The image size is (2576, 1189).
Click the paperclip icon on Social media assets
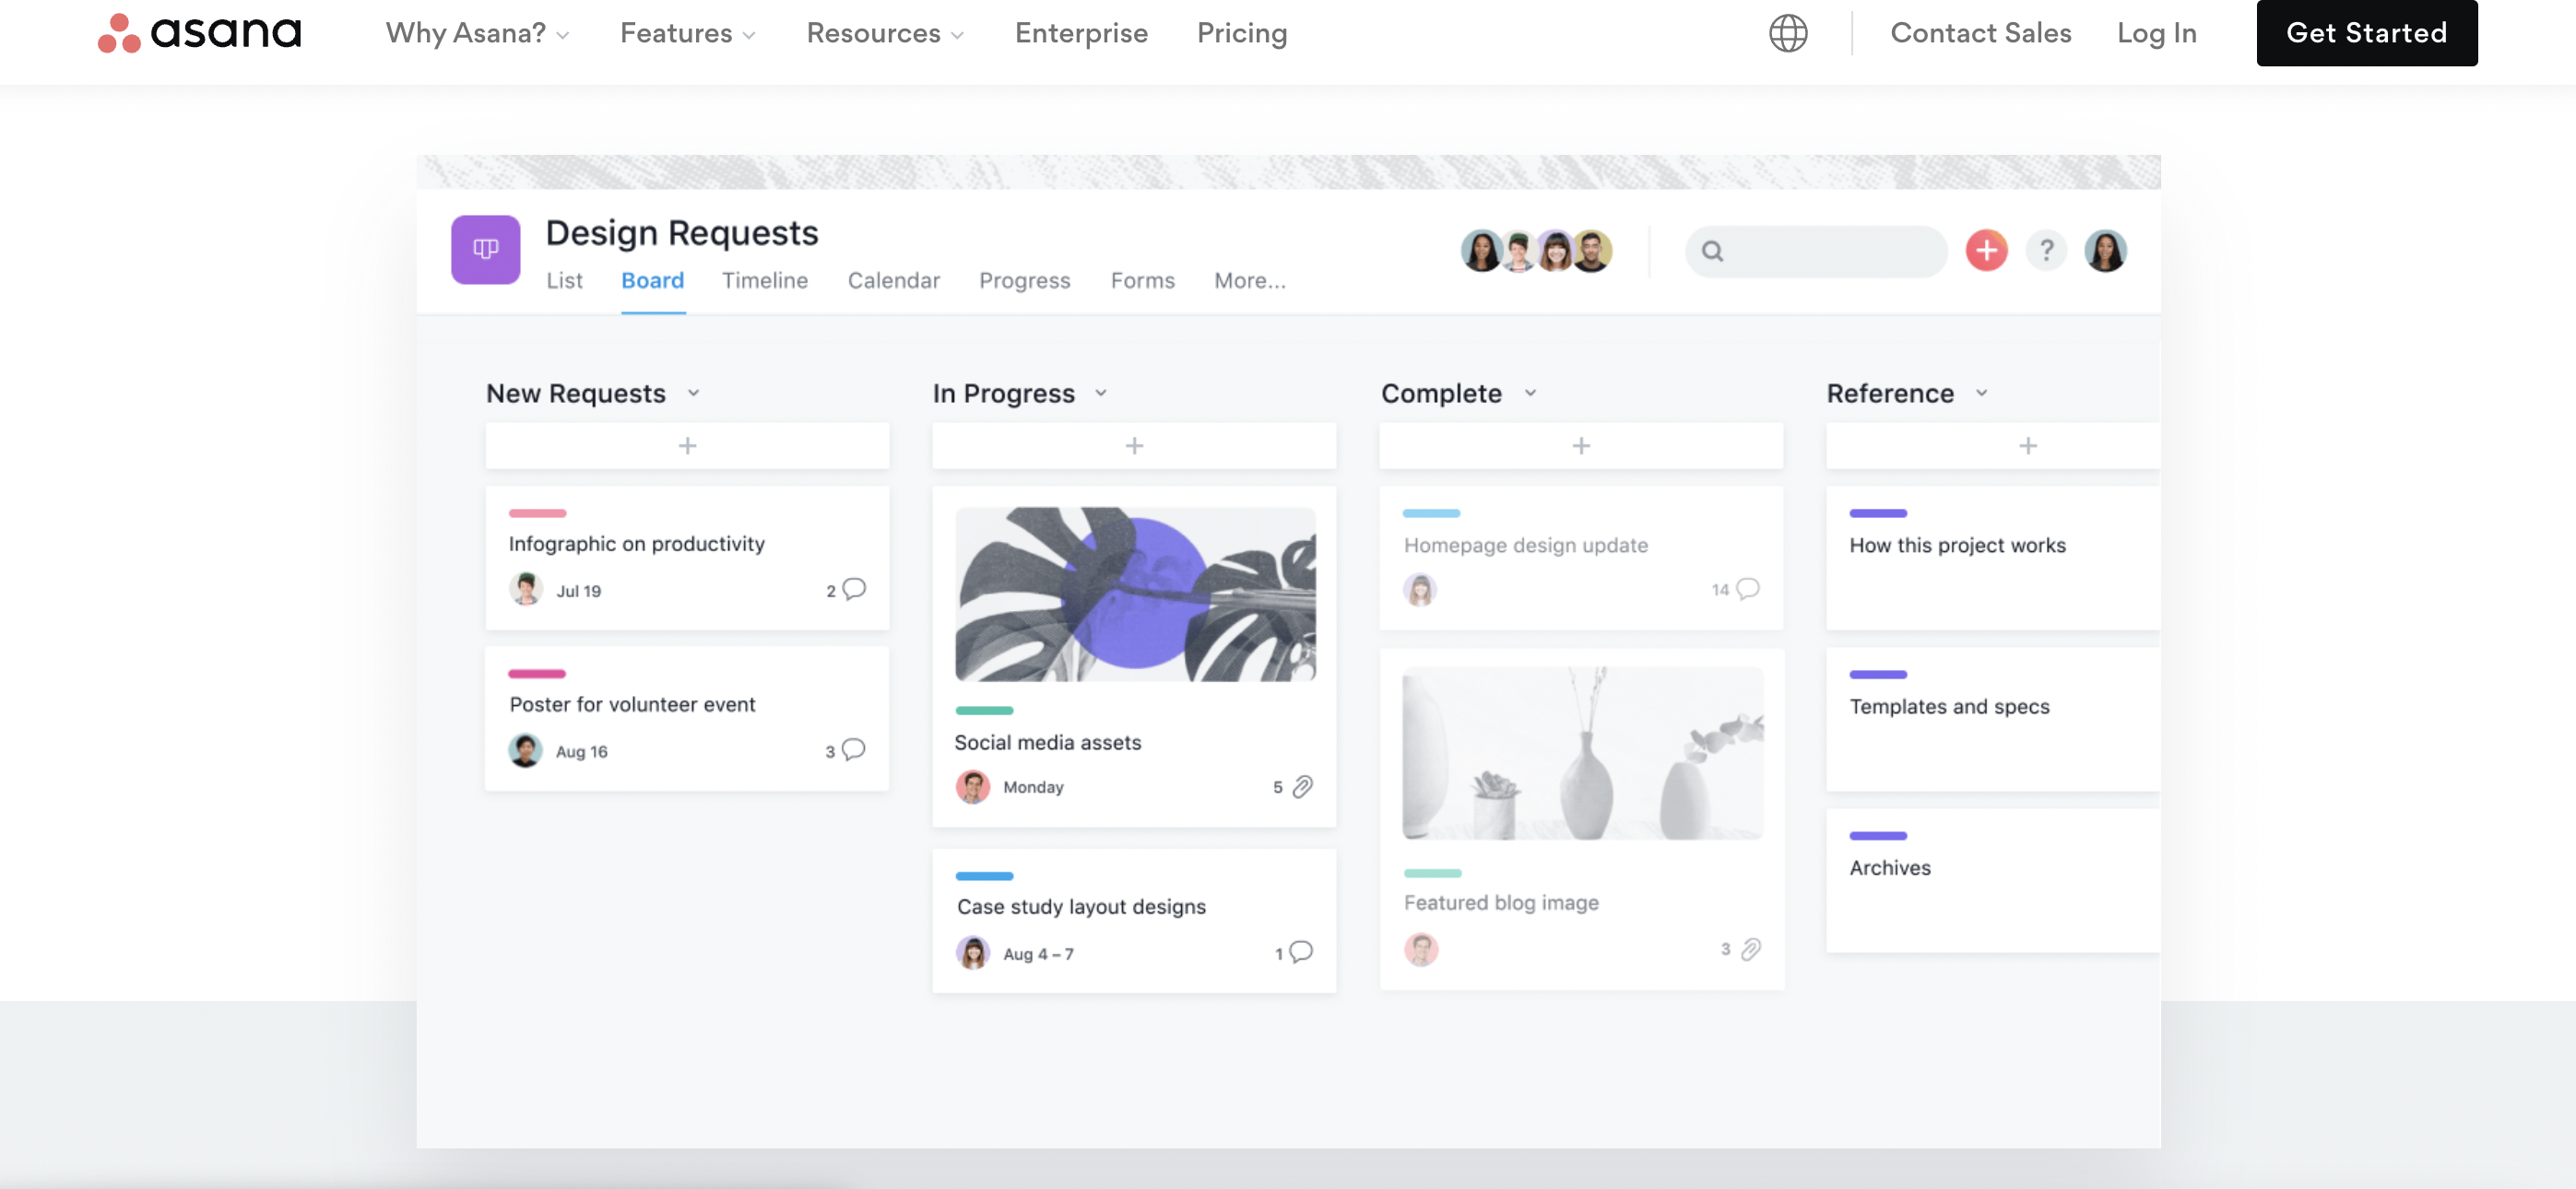click(1302, 787)
